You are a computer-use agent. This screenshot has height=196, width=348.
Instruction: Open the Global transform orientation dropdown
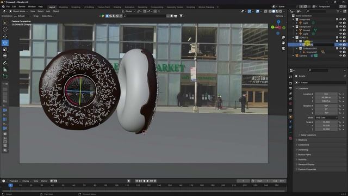pyautogui.click(x=128, y=11)
